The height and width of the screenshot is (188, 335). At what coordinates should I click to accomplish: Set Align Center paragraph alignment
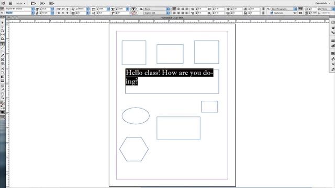pyautogui.click(x=178, y=9)
